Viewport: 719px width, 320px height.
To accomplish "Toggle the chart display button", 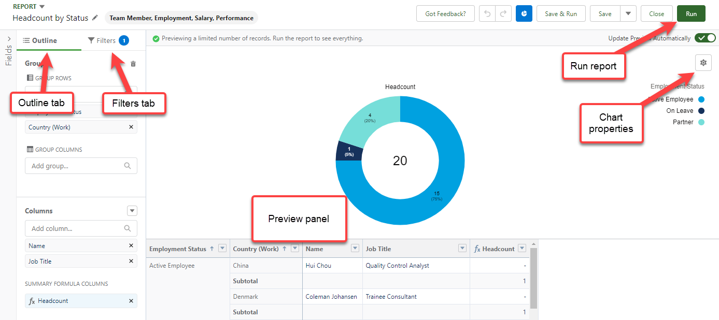I will click(524, 14).
